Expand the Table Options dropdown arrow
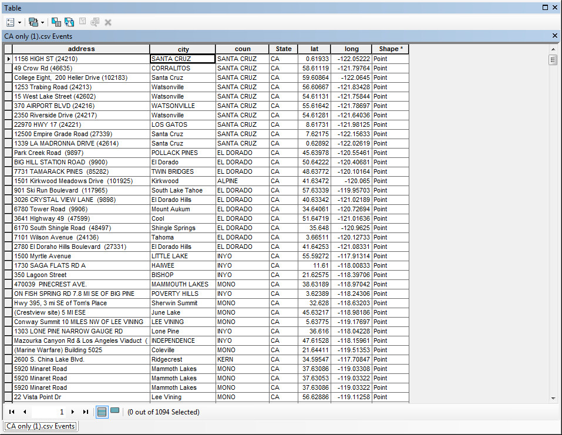This screenshot has height=435, width=562. tap(19, 22)
